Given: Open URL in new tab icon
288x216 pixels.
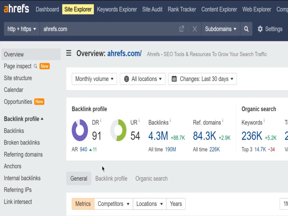Looking at the screenshot, I should click(x=181, y=29).
